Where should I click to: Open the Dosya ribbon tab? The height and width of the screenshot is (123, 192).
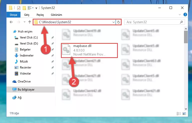[13, 15]
